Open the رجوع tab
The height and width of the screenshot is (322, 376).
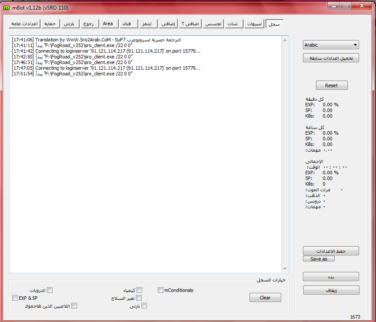tap(90, 24)
